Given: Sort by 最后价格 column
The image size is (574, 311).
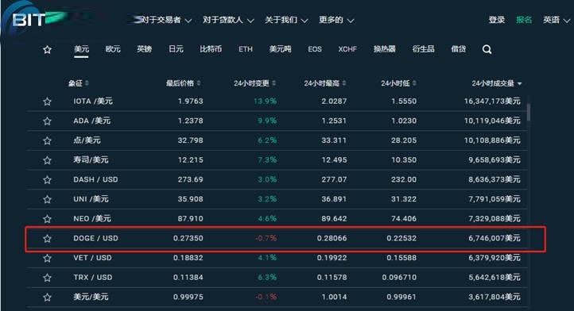Looking at the screenshot, I should 183,83.
